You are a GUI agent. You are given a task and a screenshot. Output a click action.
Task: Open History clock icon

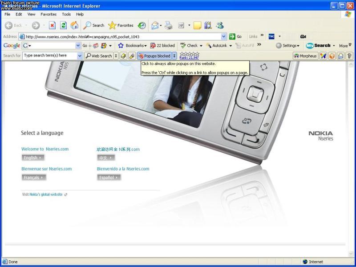tap(142, 25)
